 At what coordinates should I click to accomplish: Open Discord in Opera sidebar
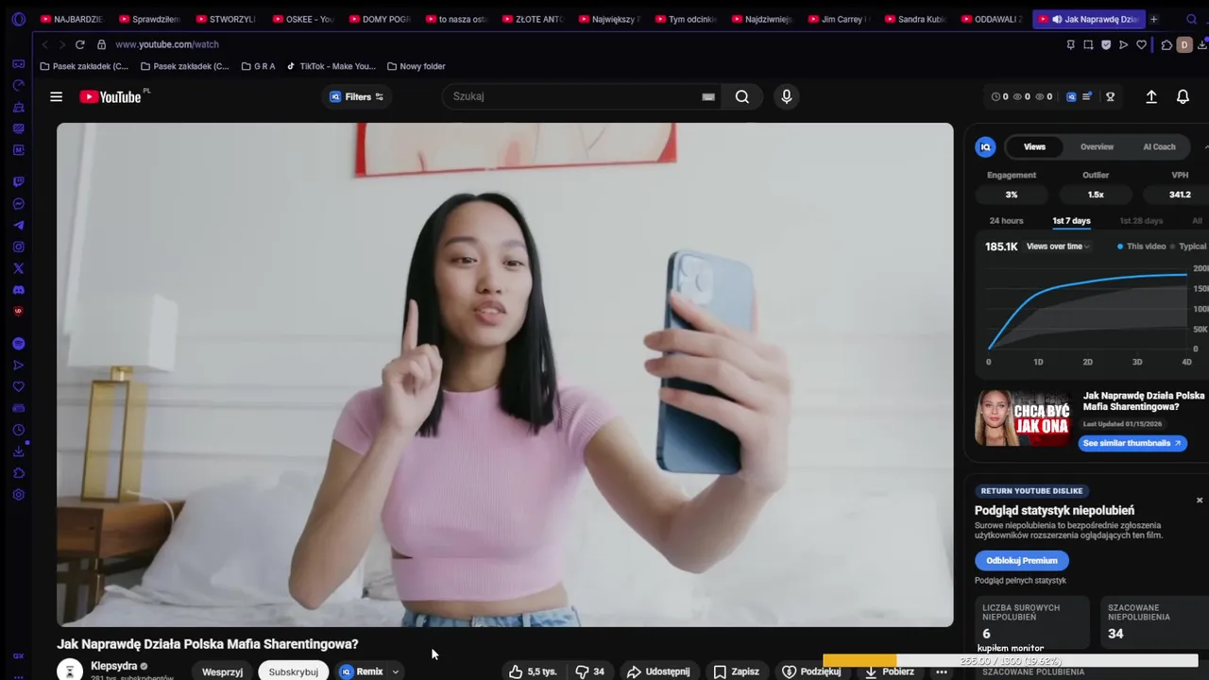pos(18,290)
